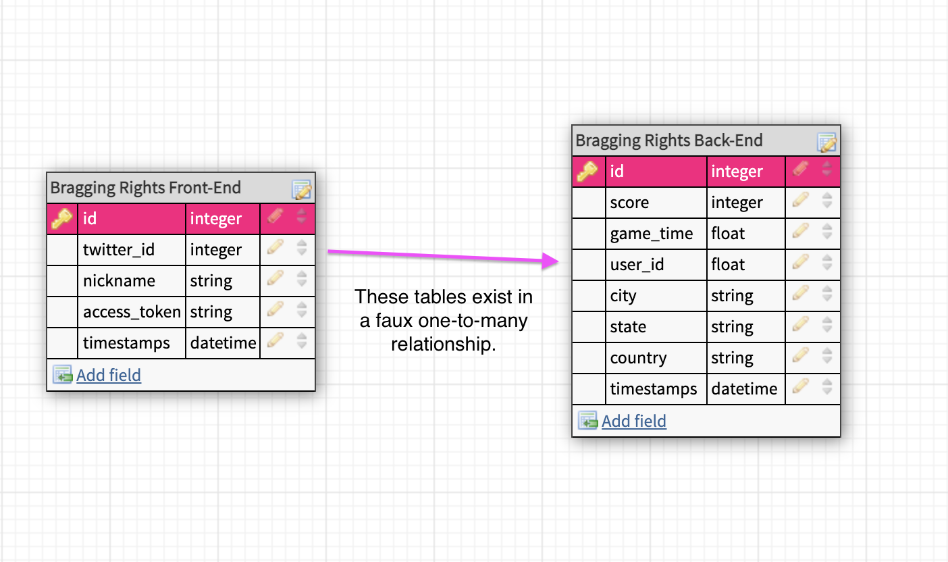Click the add field icon in Front-End table

tap(63, 375)
